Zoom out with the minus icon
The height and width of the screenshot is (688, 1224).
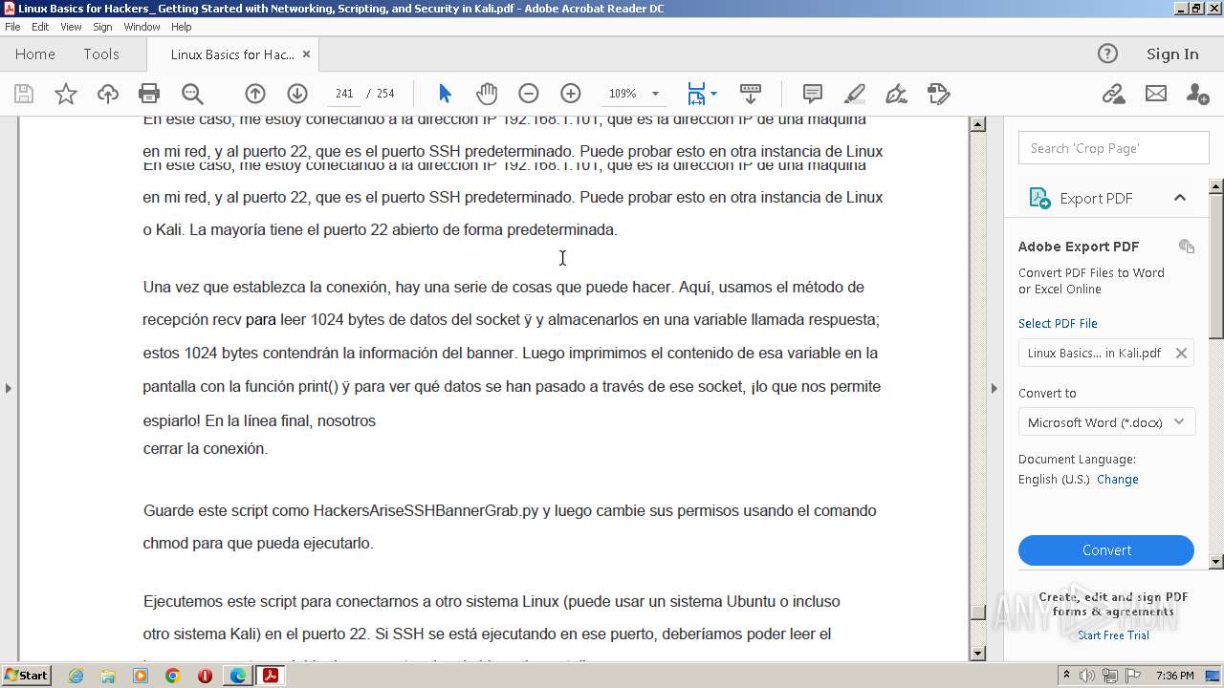pos(529,94)
